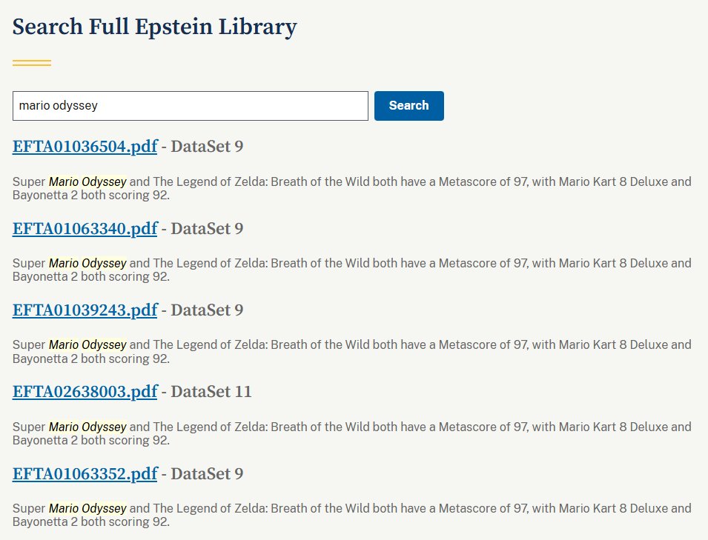
Task: Open EFTA01039243.pdf link
Action: [85, 310]
